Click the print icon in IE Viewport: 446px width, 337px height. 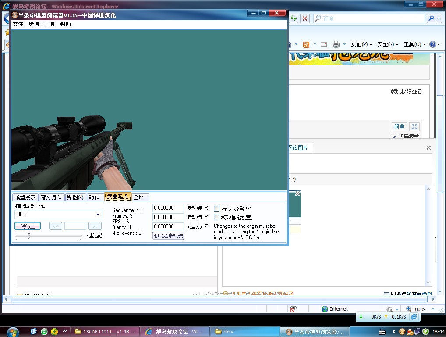[336, 44]
